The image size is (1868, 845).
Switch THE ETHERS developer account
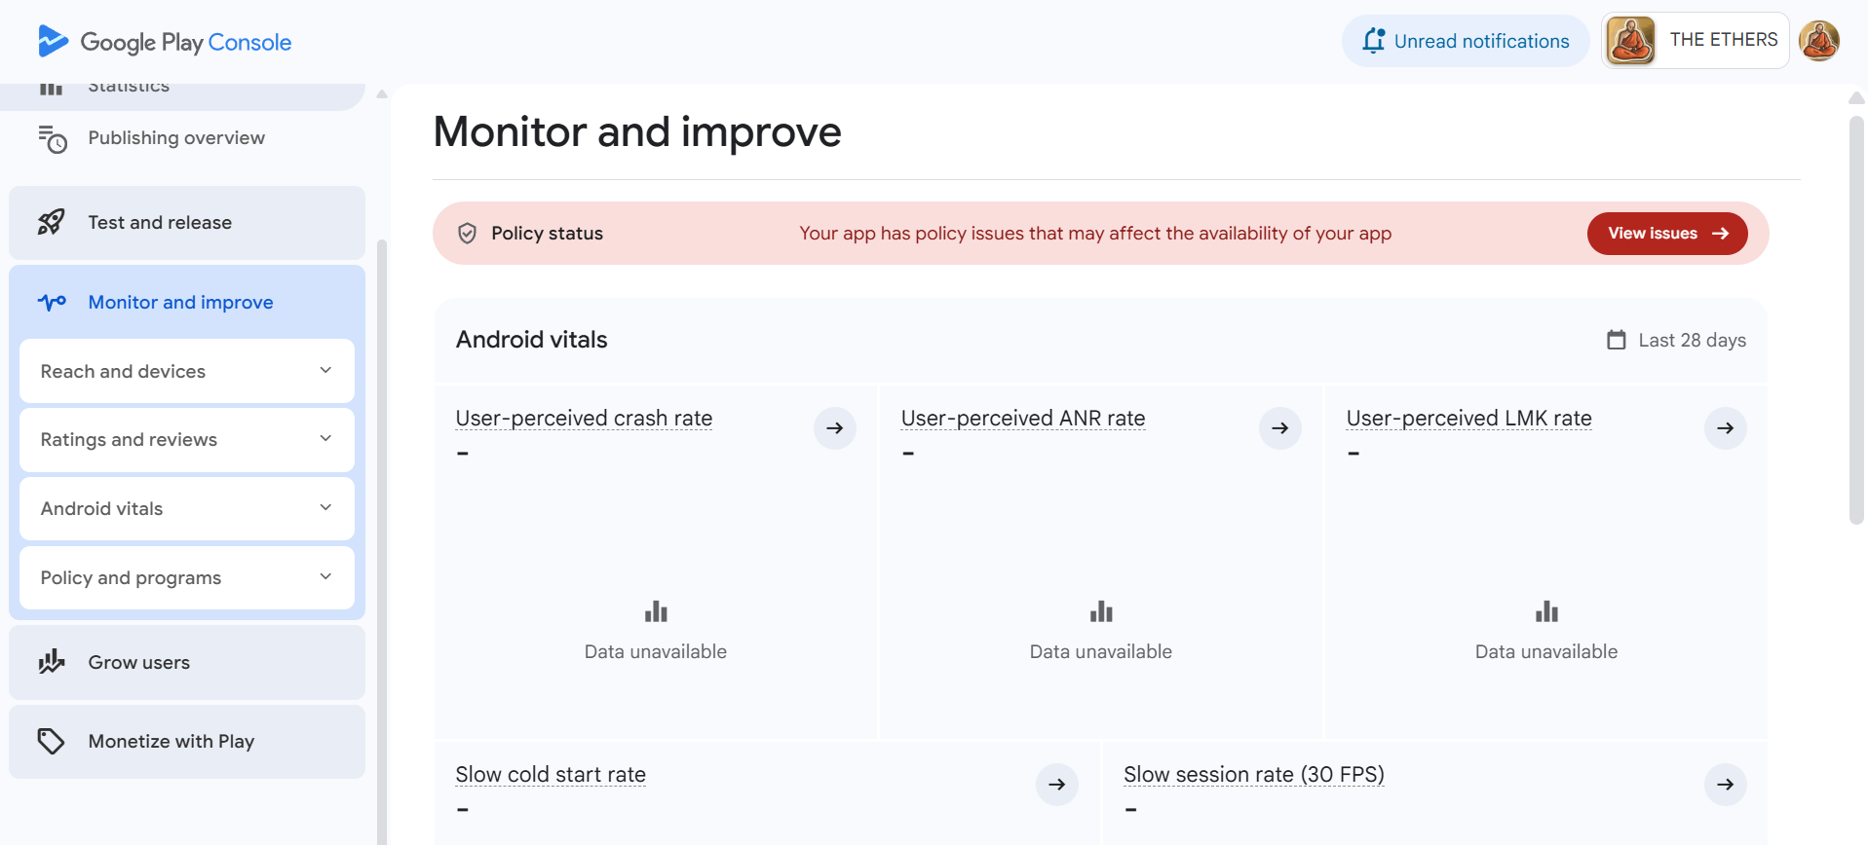pos(1696,41)
